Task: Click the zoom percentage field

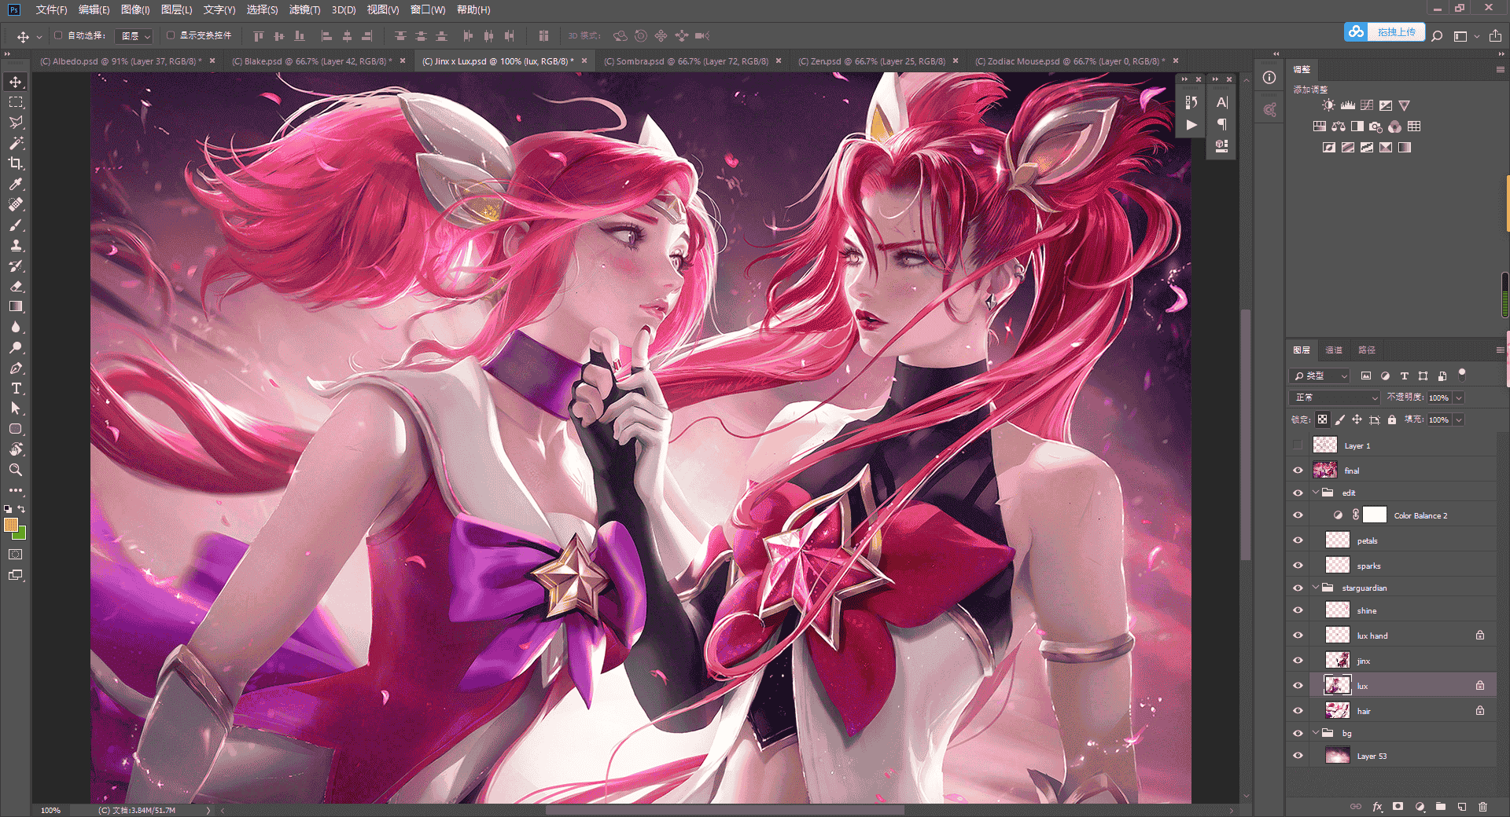Action: tap(51, 810)
